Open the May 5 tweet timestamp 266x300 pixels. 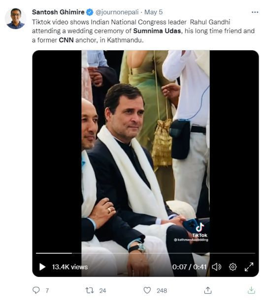click(154, 12)
